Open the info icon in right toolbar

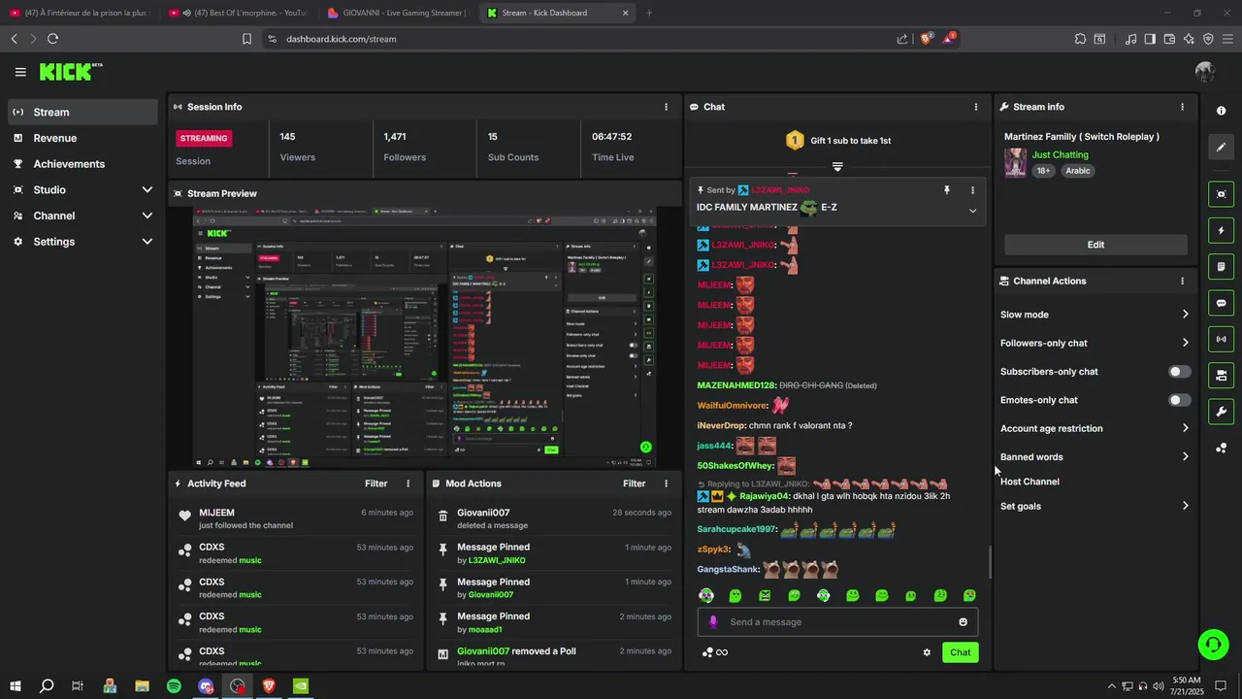[x=1222, y=111]
